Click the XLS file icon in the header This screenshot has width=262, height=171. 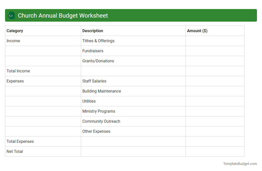click(x=11, y=15)
